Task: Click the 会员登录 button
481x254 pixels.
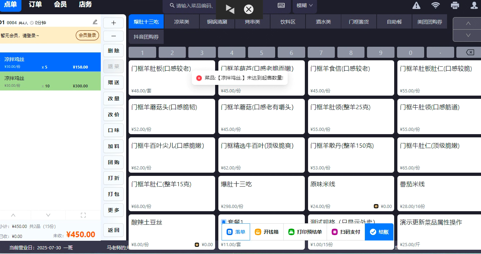Action: [88, 35]
